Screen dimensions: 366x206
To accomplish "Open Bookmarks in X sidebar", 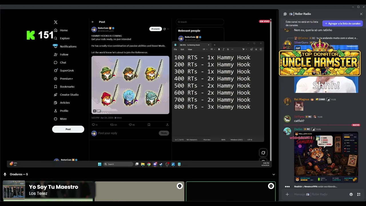I will click(x=64, y=86).
